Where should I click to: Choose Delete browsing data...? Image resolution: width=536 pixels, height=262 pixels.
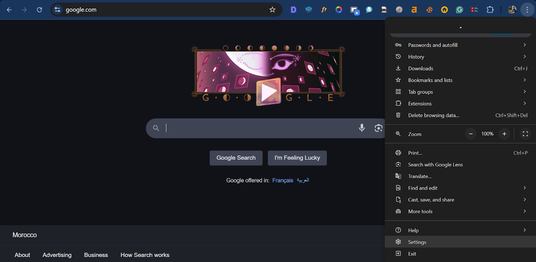460,115
